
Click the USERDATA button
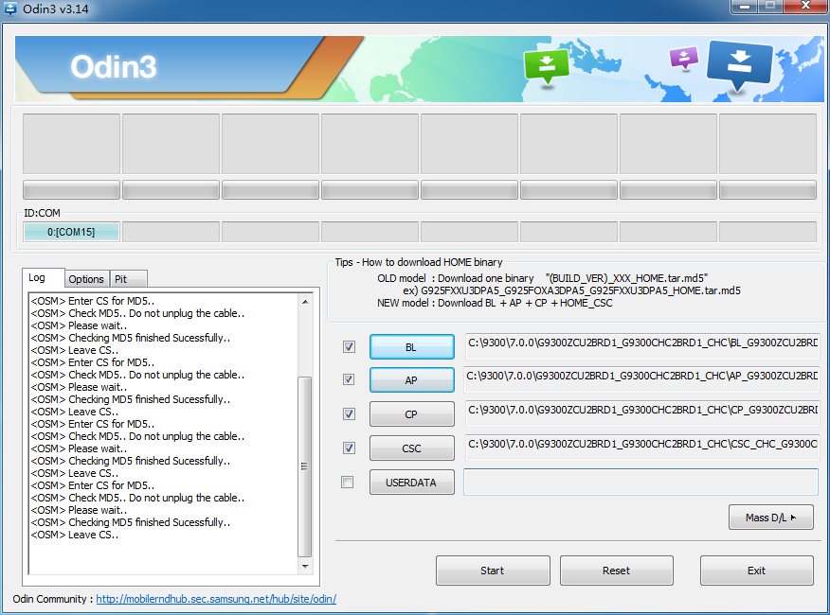pos(412,483)
